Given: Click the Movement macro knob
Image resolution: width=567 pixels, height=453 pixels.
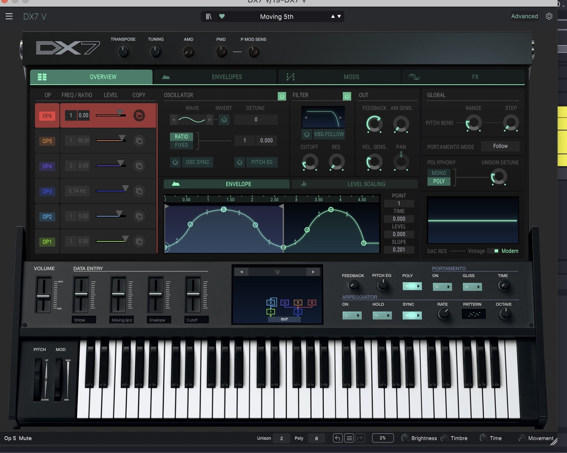Looking at the screenshot, I should coord(522,438).
